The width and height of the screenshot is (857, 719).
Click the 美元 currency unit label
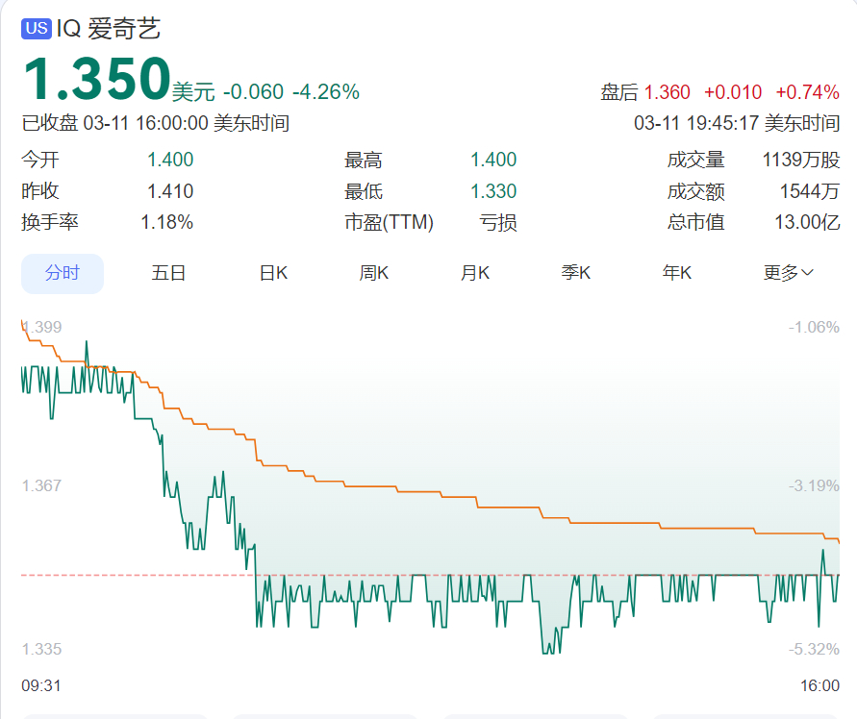coord(193,91)
